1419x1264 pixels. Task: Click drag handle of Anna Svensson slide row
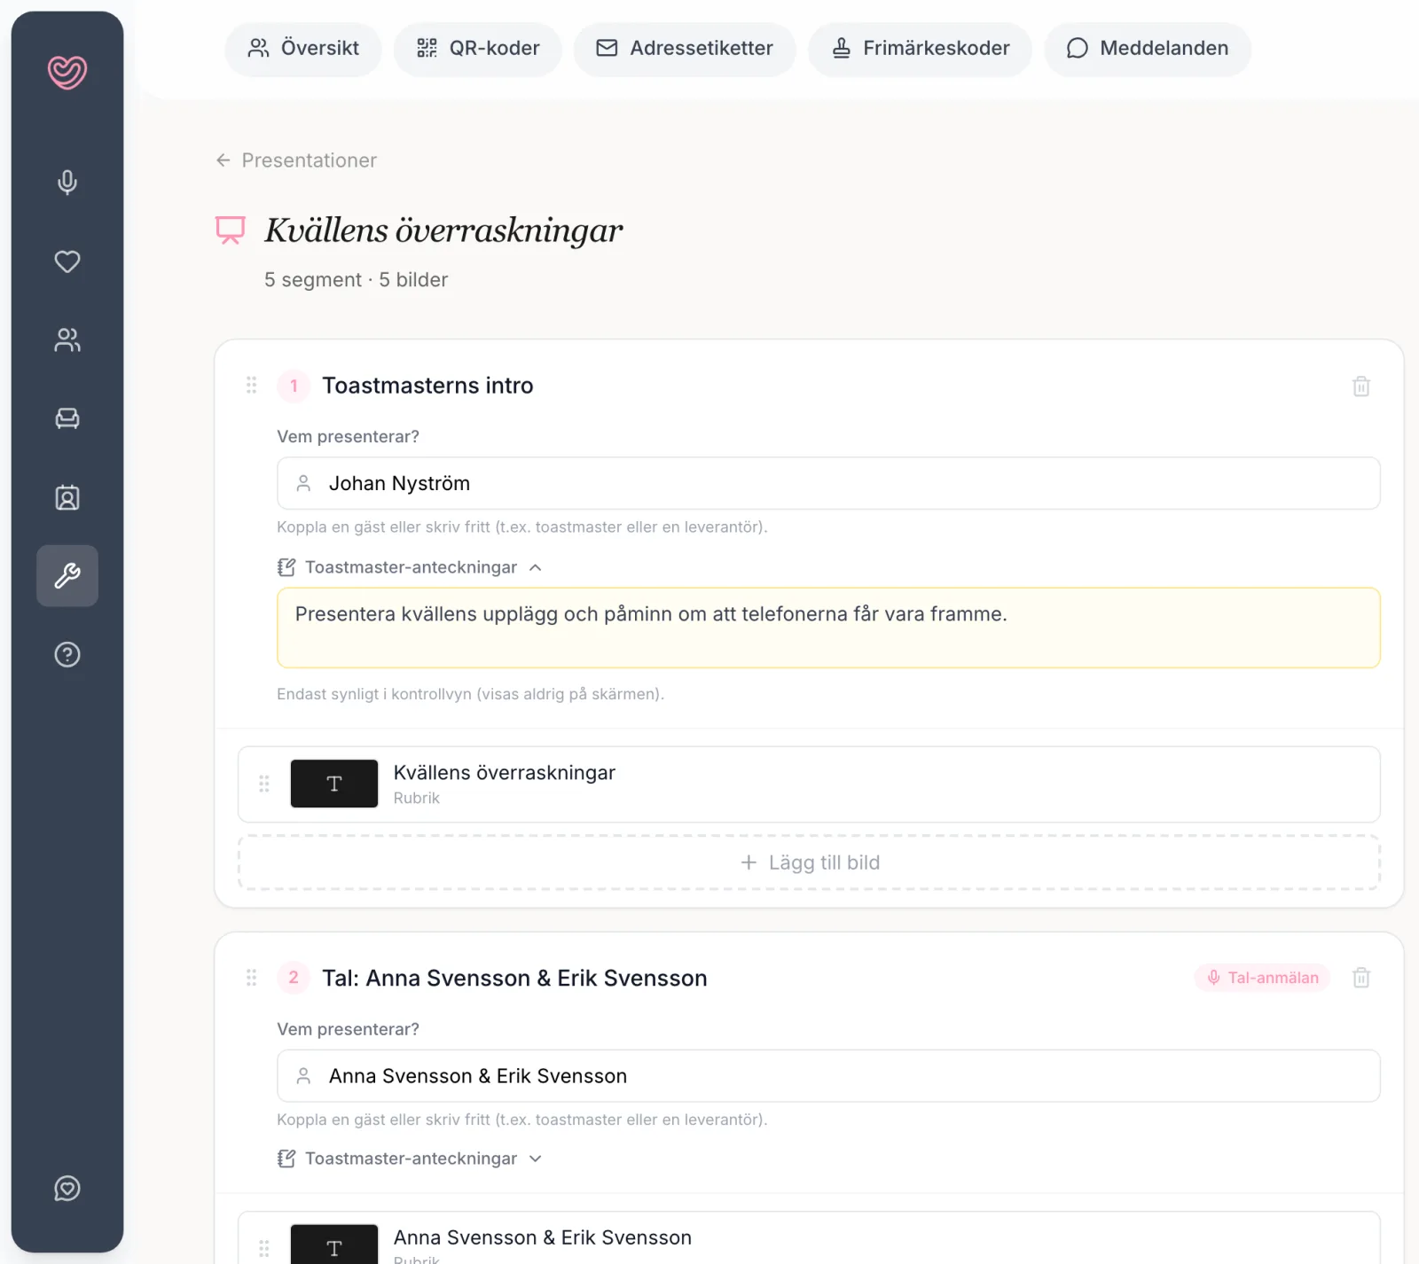pyautogui.click(x=264, y=1248)
